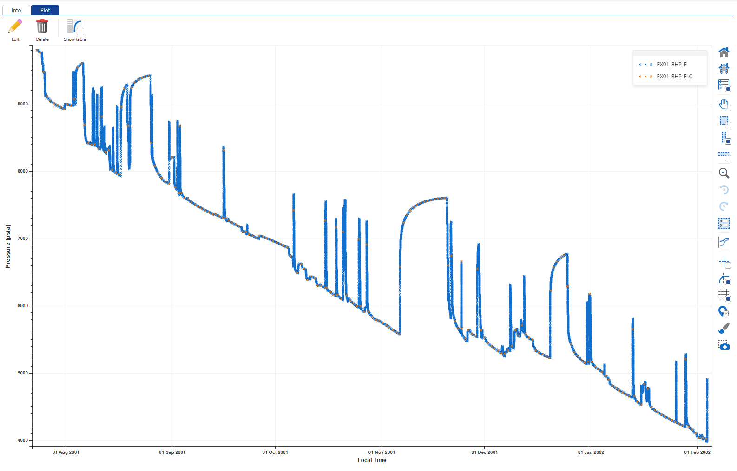
Task: Click the orange EX01_BHP_F_C legend marker
Action: pyautogui.click(x=645, y=77)
